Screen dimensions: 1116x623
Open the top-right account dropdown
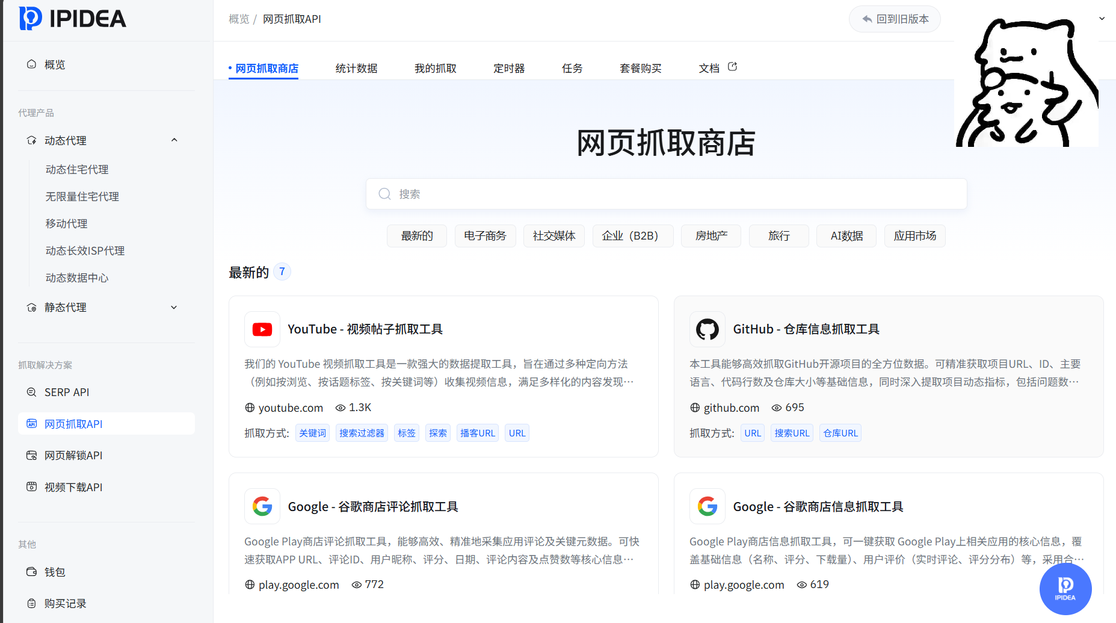[x=1102, y=19]
